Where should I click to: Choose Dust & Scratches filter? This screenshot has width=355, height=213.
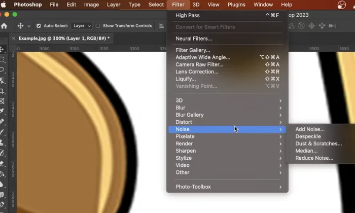point(318,144)
